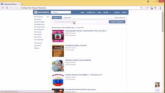Open 'Приложения' in the sidebar
This screenshot has width=165, height=93.
pyautogui.click(x=38, y=43)
